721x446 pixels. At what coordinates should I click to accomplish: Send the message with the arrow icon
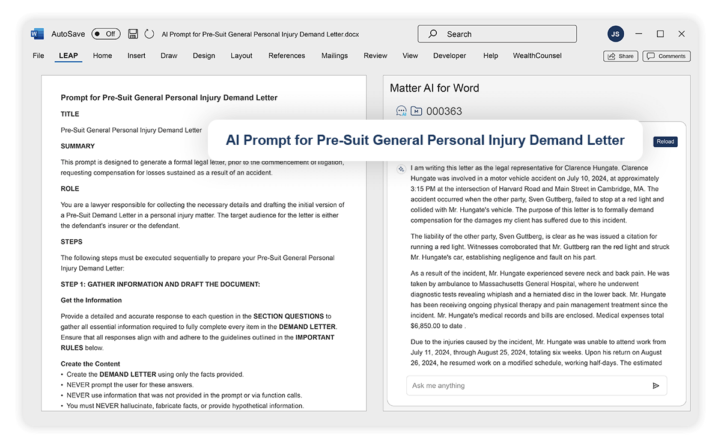[x=656, y=386]
